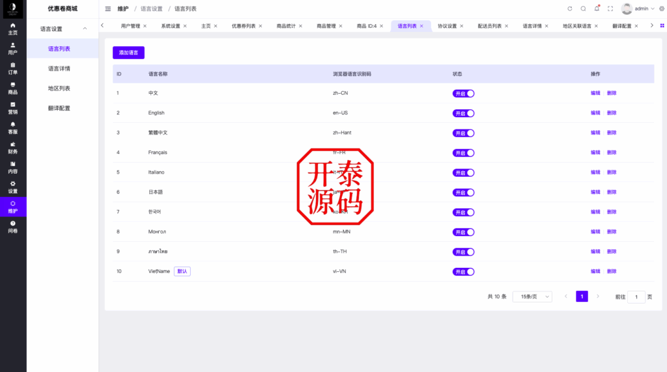Collapse the 语言设置 menu group
The height and width of the screenshot is (372, 667).
[x=63, y=29]
